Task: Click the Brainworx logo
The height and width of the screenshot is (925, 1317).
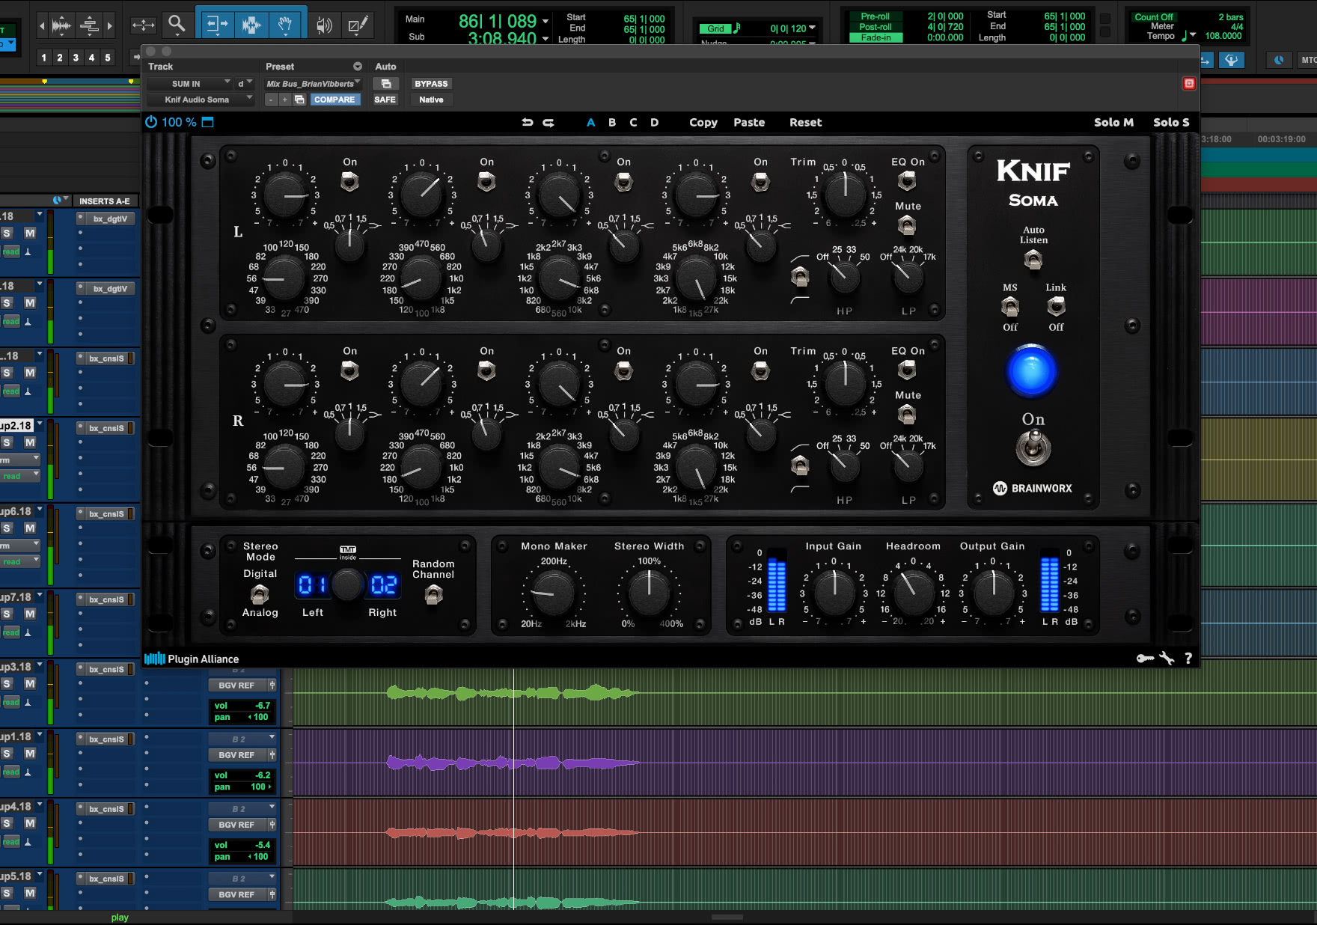Action: pos(1033,488)
